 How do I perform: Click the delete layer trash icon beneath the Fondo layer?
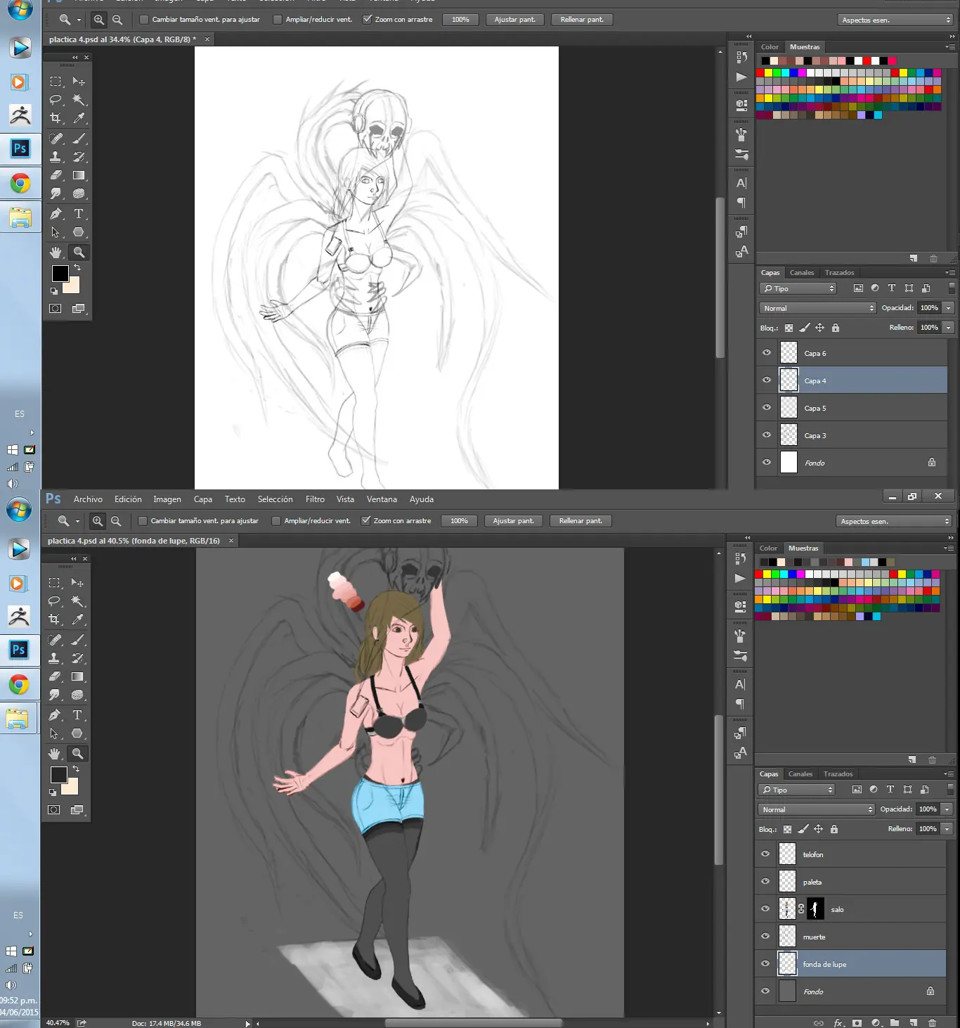click(x=932, y=1023)
